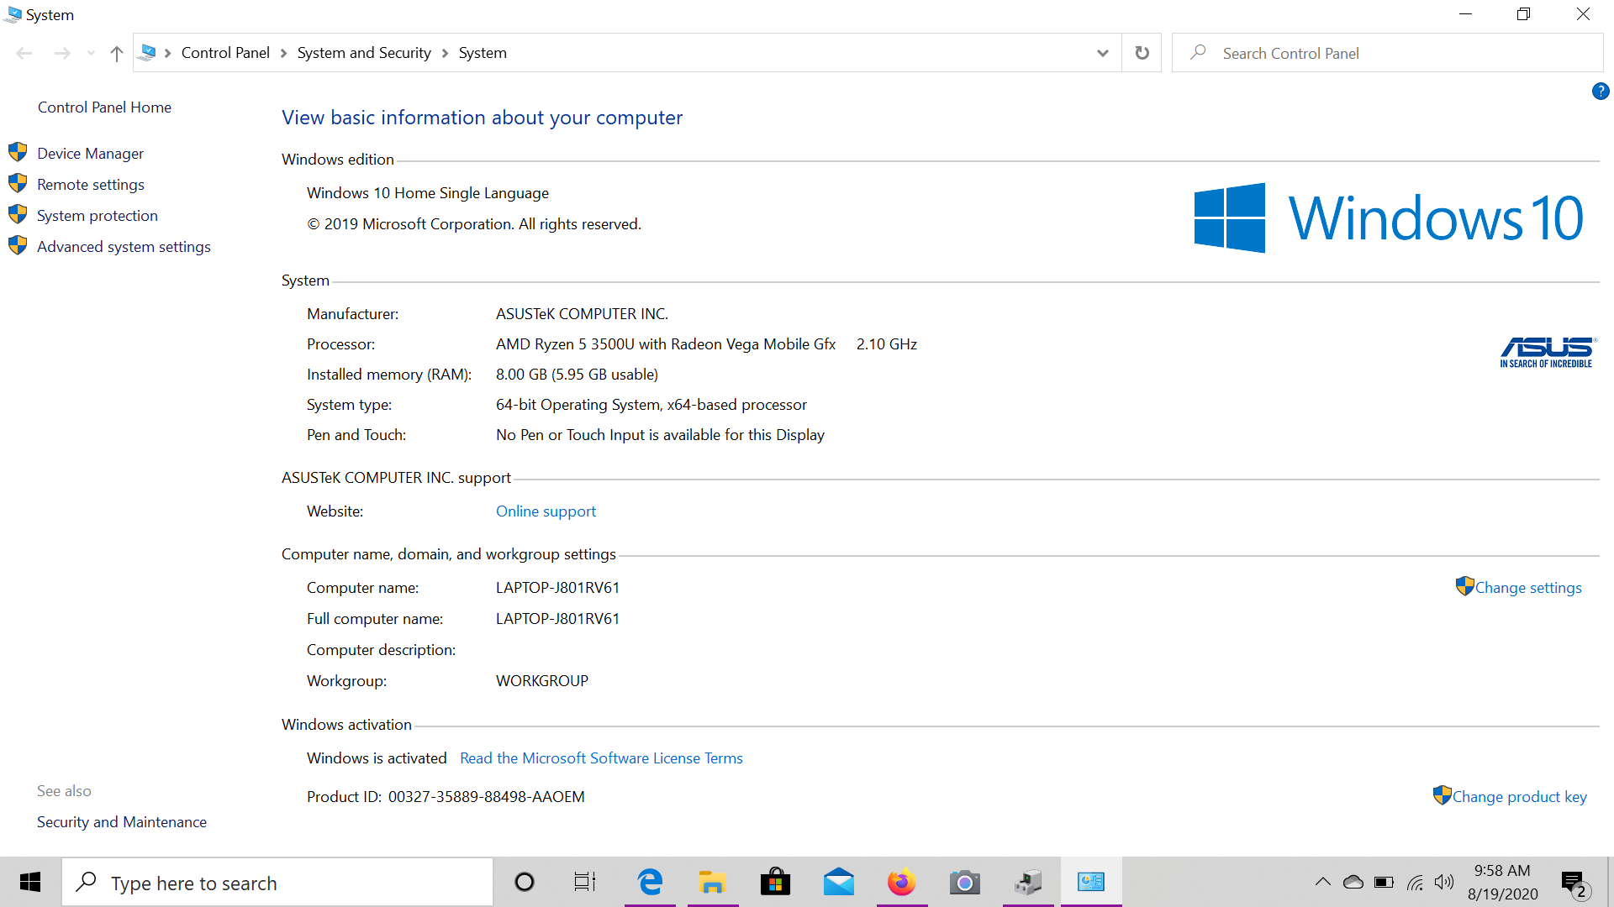Click Change product key link
This screenshot has height=907, width=1614.
1519,797
